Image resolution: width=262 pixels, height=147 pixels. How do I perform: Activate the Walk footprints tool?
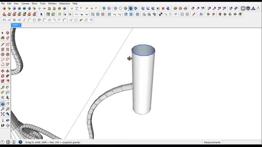2,125
